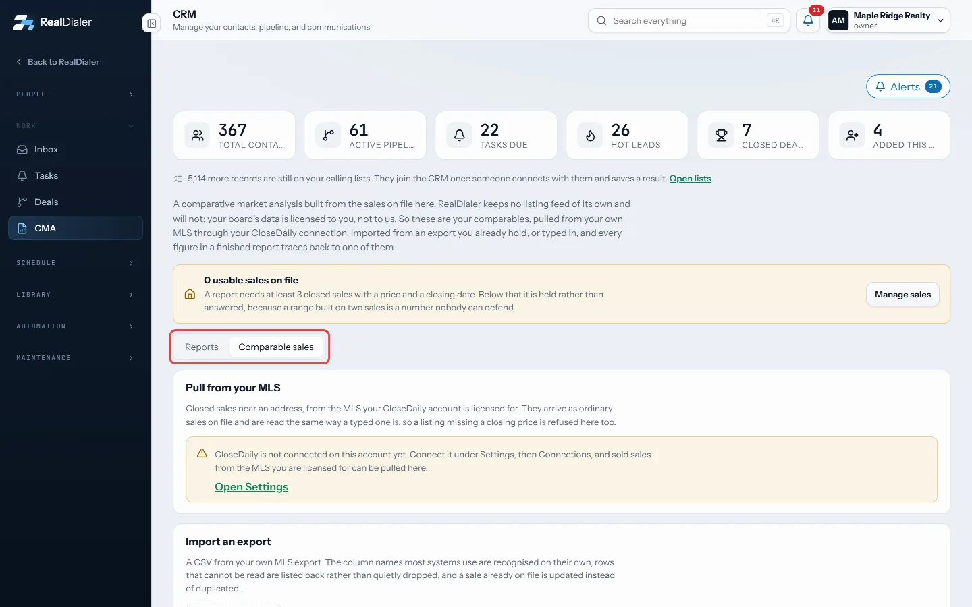The height and width of the screenshot is (607, 972).
Task: Open the Closed Deals trophy card
Action: coord(758,136)
